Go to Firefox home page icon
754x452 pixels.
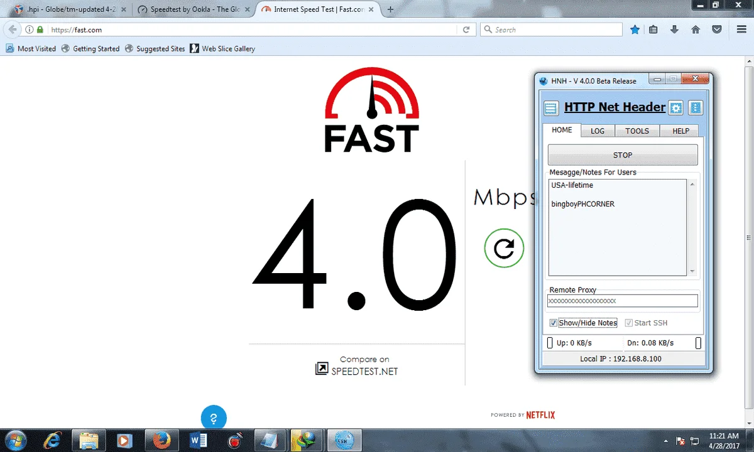click(x=696, y=30)
